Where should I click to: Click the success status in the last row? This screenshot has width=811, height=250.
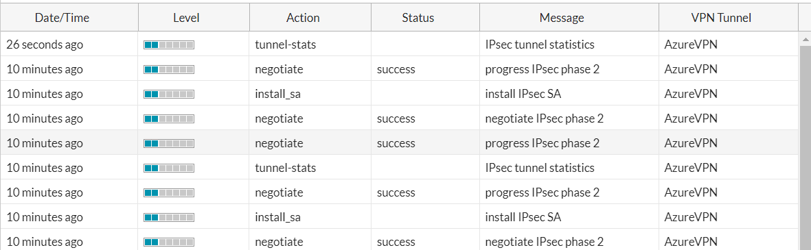pos(396,242)
